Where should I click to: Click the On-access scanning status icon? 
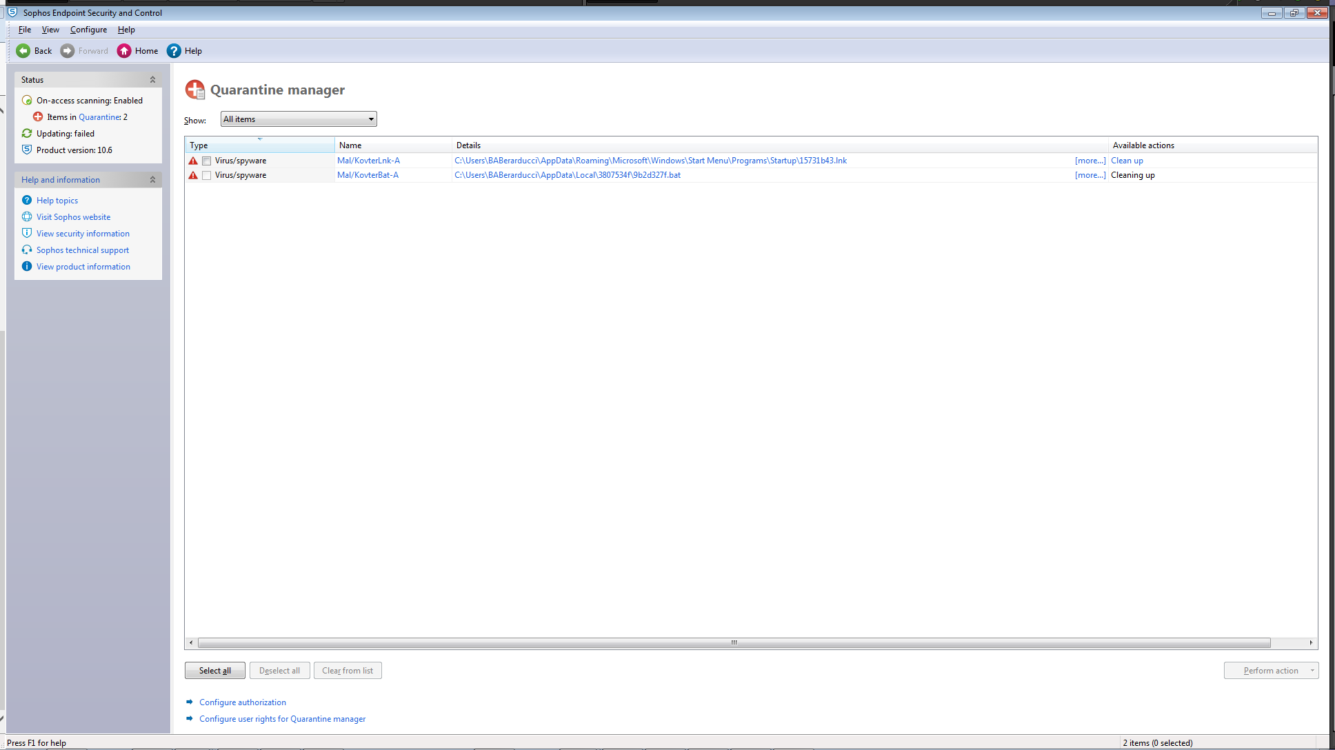27,101
